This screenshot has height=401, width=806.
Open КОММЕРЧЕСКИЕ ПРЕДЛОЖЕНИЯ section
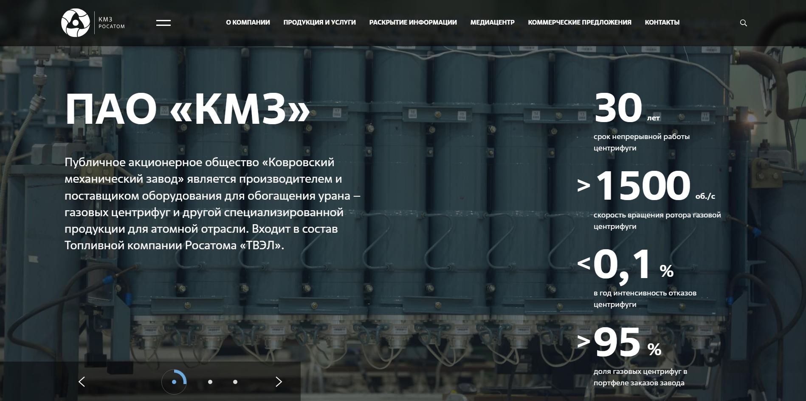[579, 22]
